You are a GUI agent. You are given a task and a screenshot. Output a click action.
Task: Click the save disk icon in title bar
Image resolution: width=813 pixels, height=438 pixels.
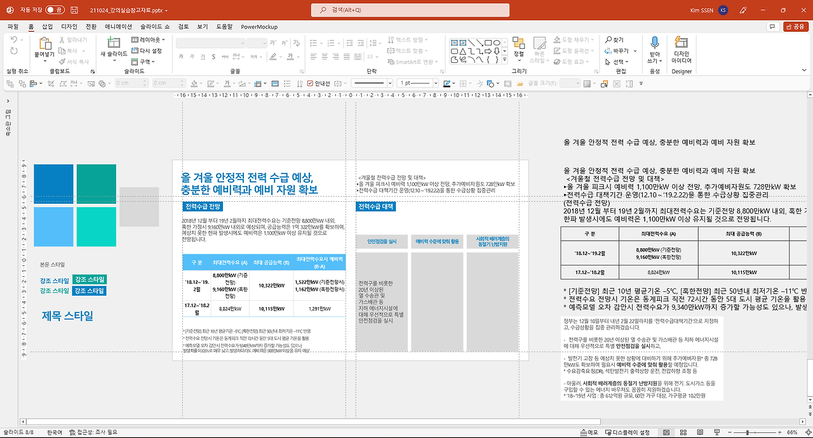[x=75, y=10]
